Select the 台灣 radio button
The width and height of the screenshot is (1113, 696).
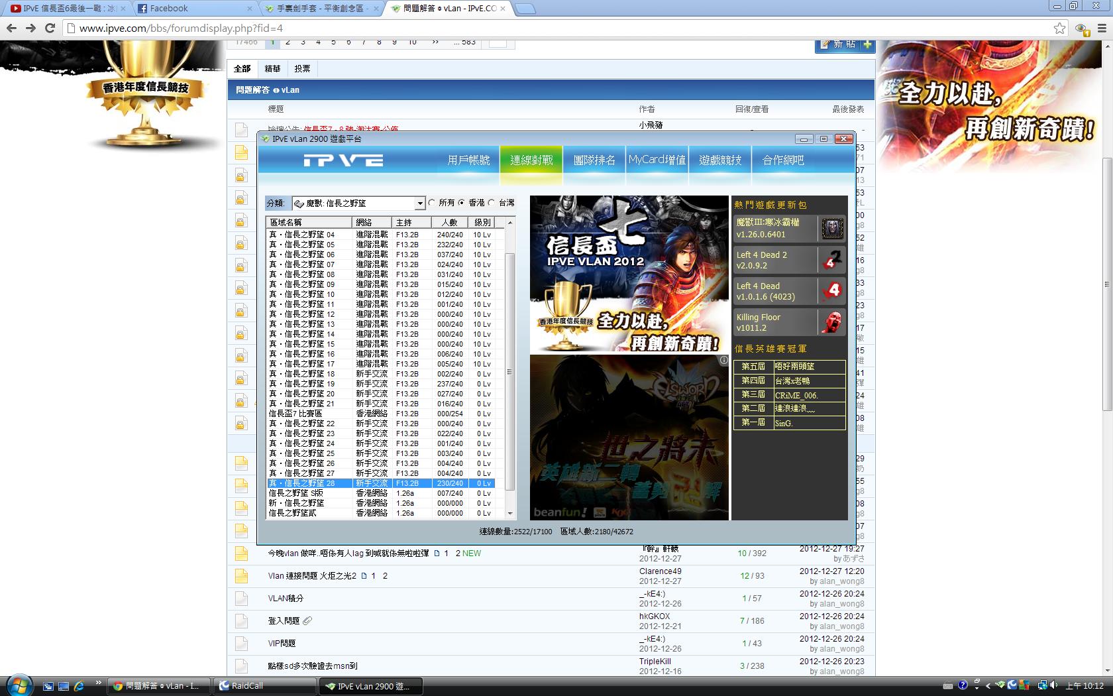click(x=492, y=203)
